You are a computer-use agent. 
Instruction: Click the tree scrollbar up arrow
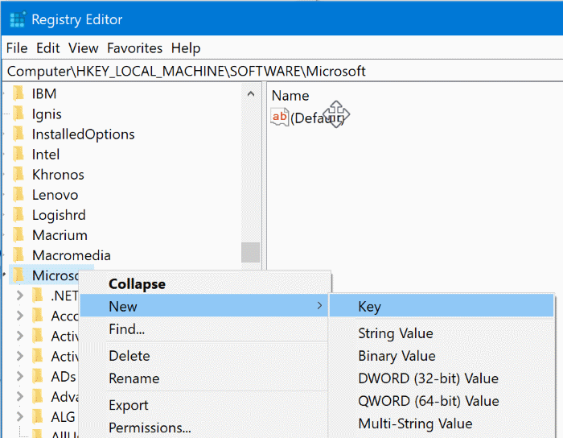pyautogui.click(x=251, y=93)
